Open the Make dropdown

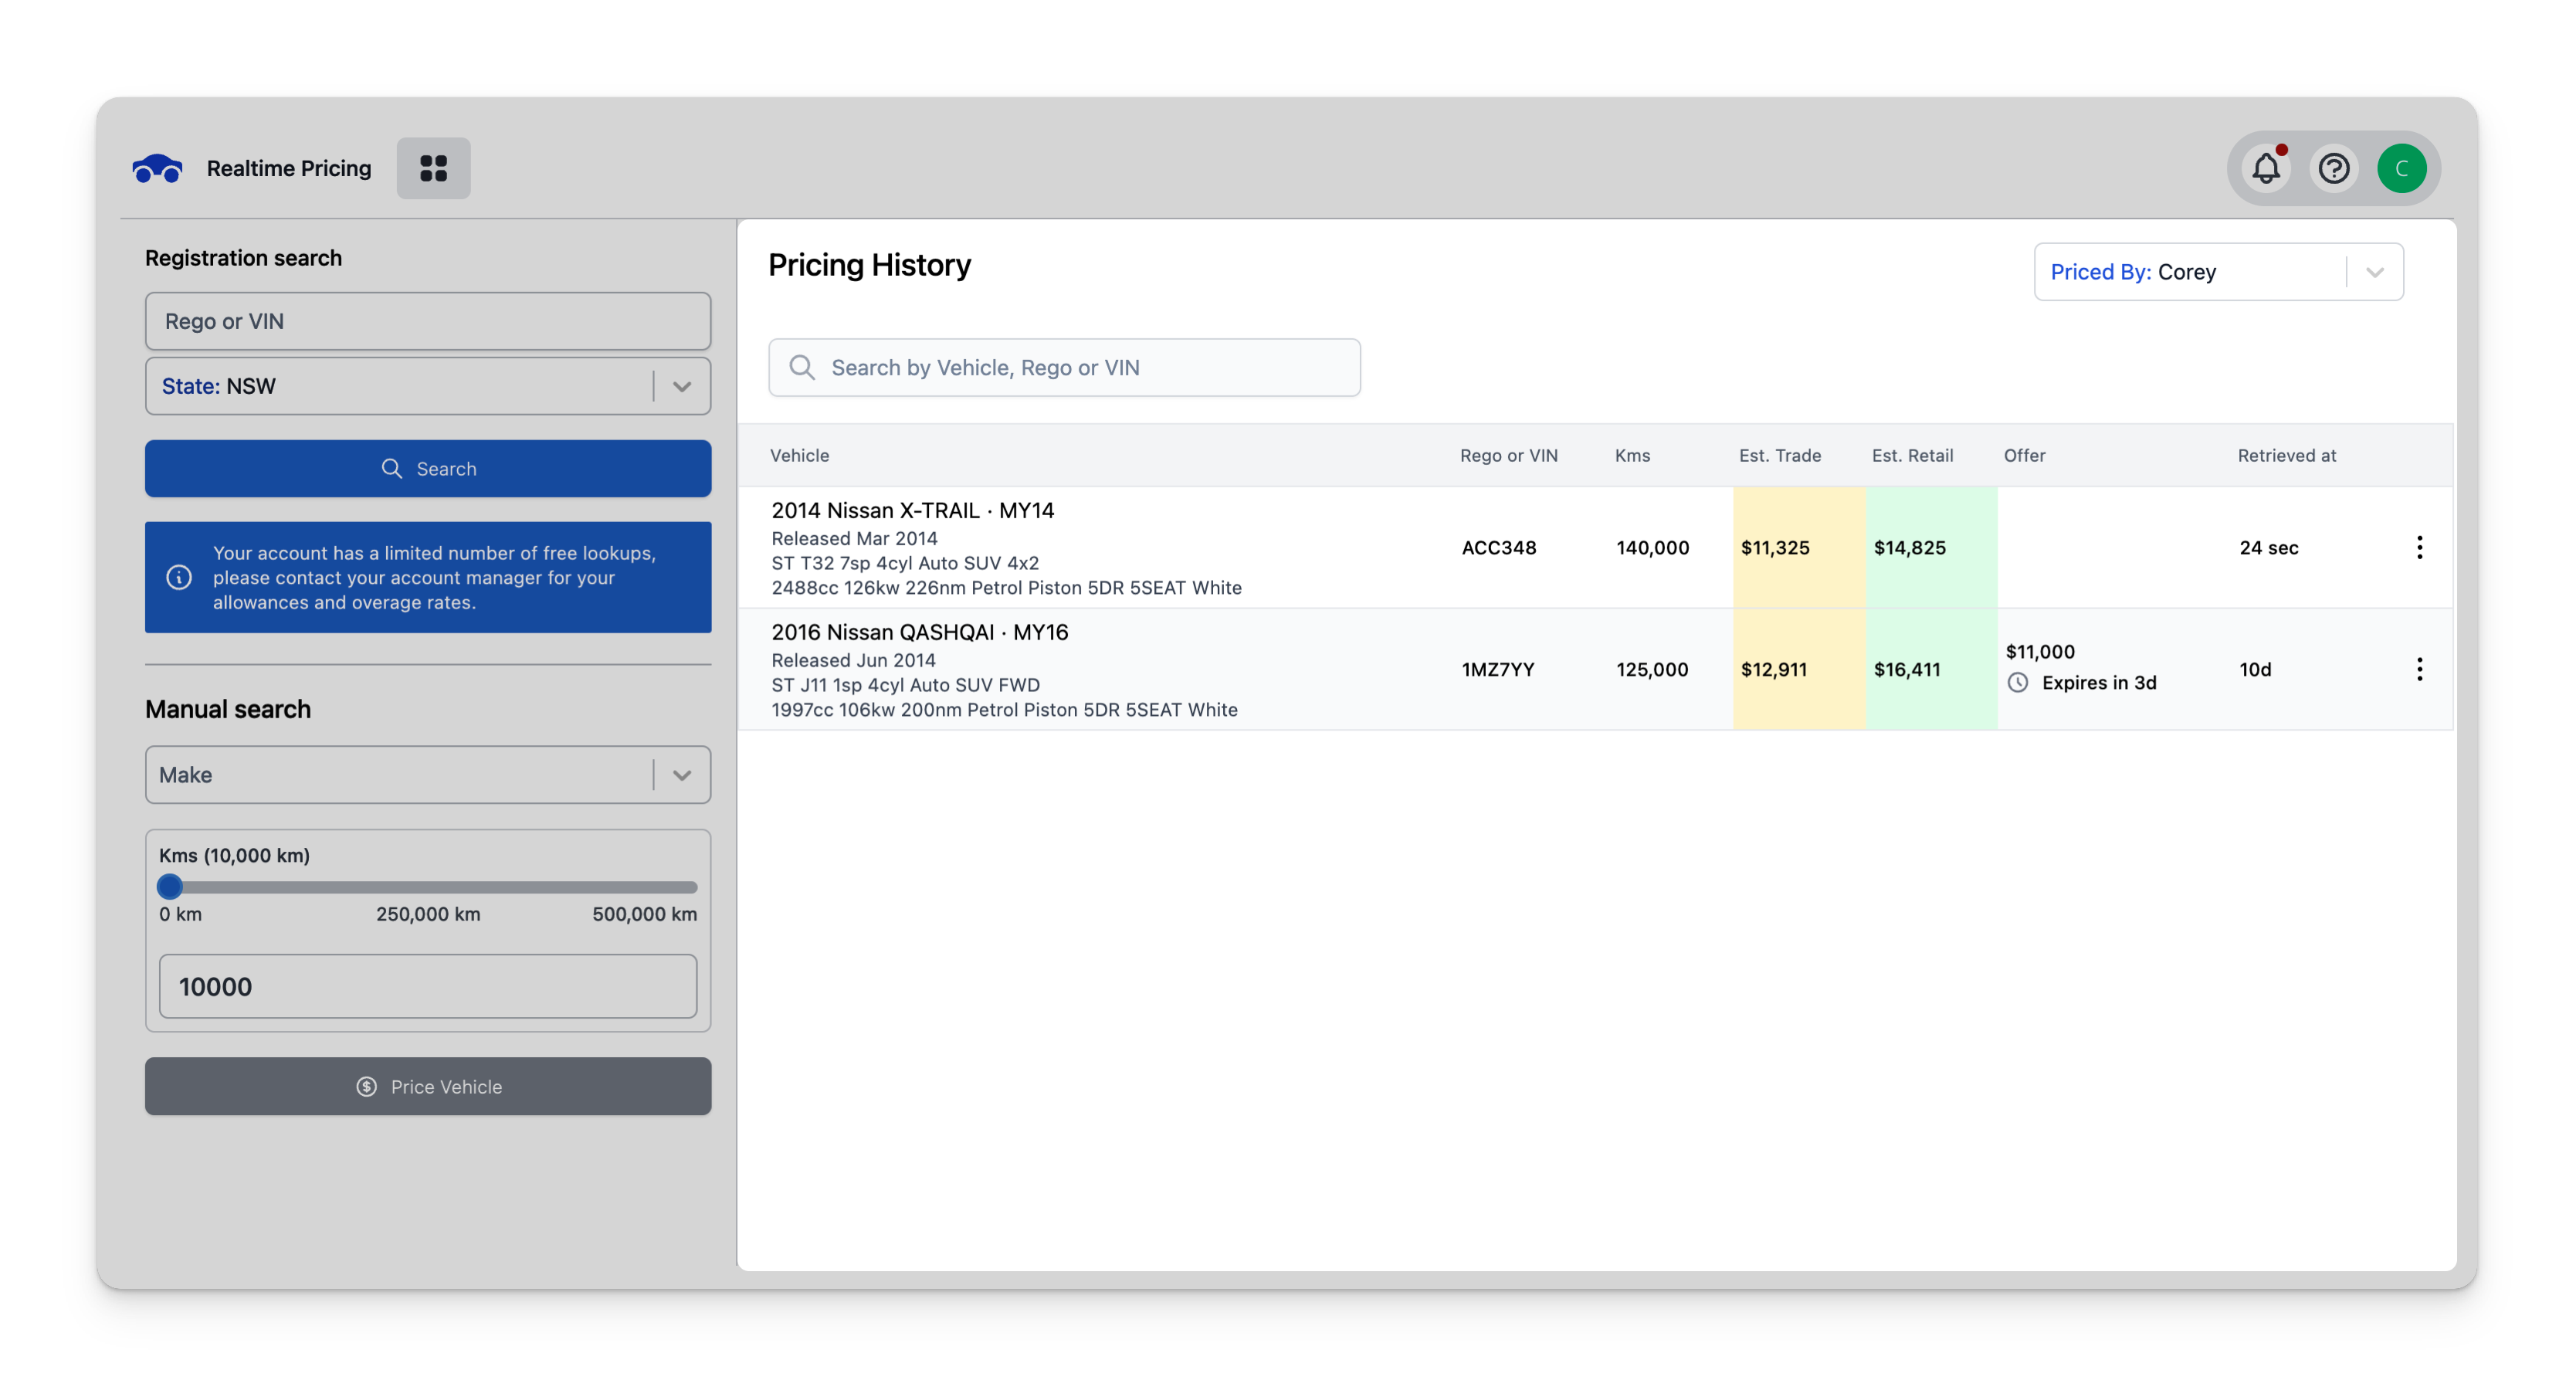point(681,775)
